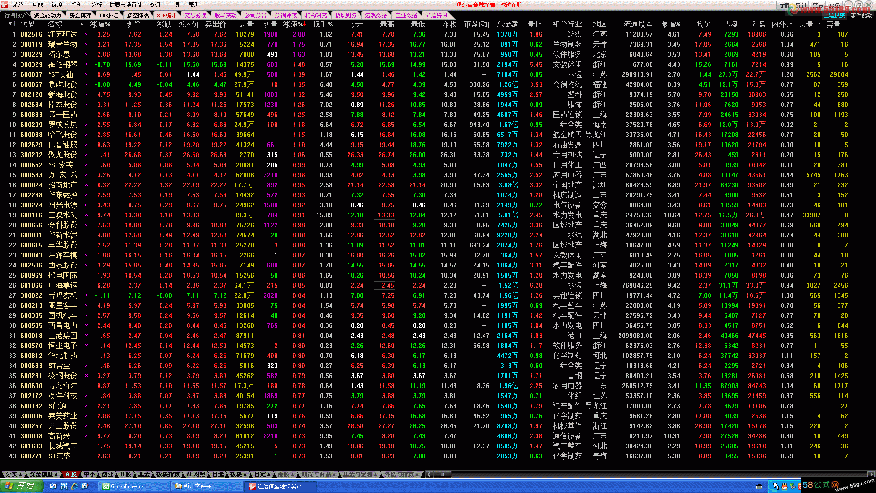Click the keyboard language bar icon
876x493 pixels.
click(760, 487)
